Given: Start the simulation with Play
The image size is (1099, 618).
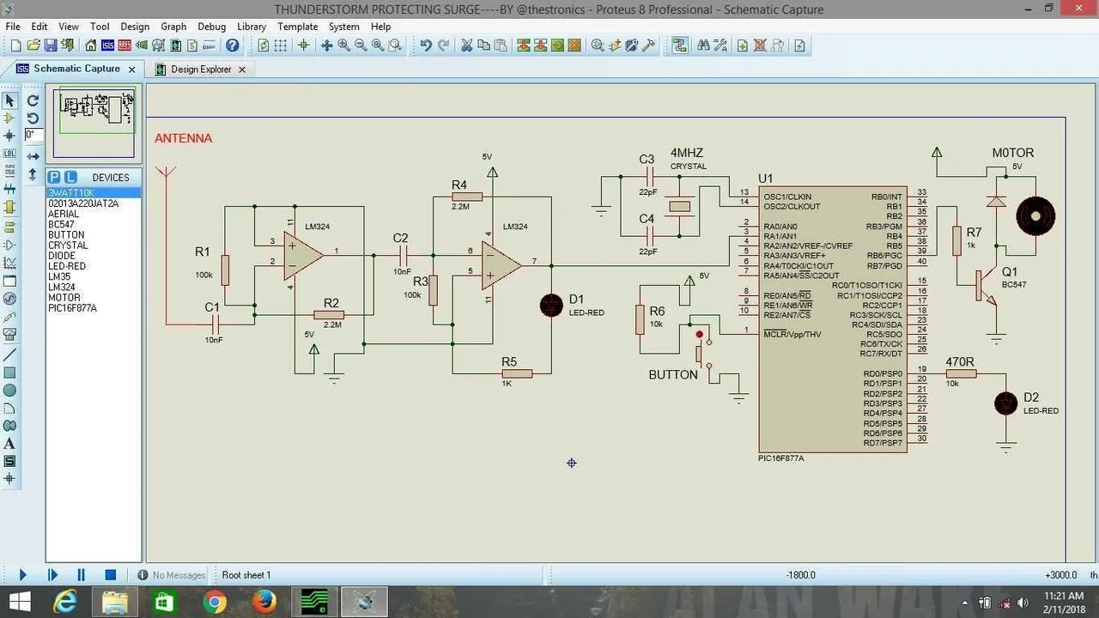Looking at the screenshot, I should click(22, 575).
